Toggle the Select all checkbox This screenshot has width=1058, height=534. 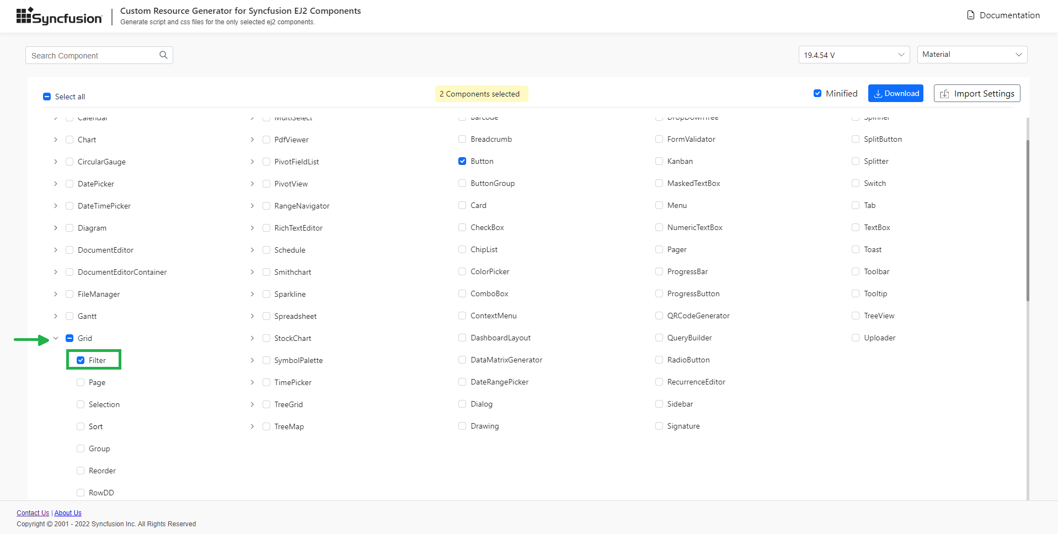(47, 97)
